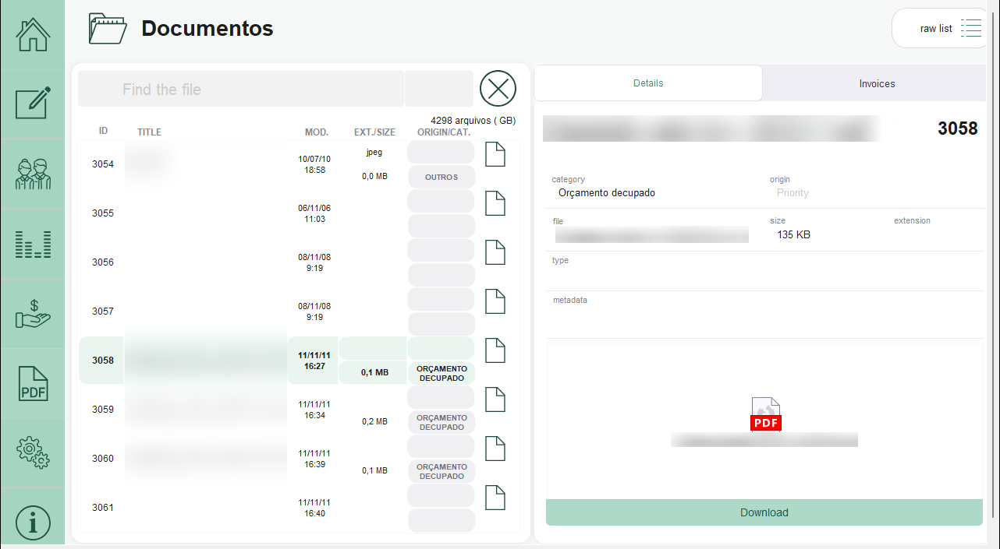Screen dimensions: 1000x549
Task: Sort by the TITLE column header
Action: pyautogui.click(x=149, y=132)
